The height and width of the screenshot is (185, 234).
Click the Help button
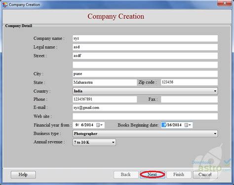(23, 175)
